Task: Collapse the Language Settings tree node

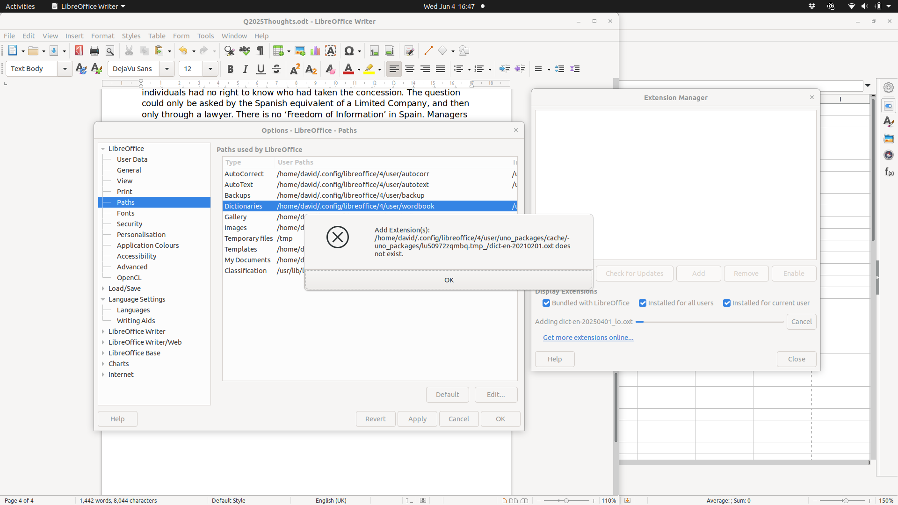Action: 103,299
